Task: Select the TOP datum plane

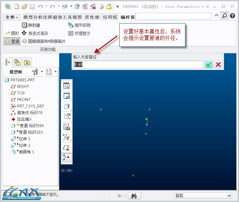Action: 18,93
